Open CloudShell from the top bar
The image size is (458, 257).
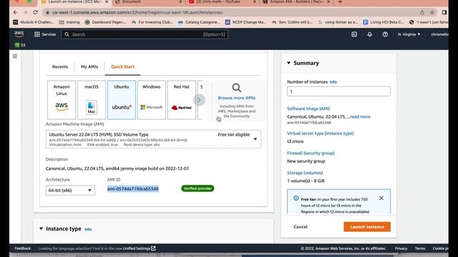[354, 34]
